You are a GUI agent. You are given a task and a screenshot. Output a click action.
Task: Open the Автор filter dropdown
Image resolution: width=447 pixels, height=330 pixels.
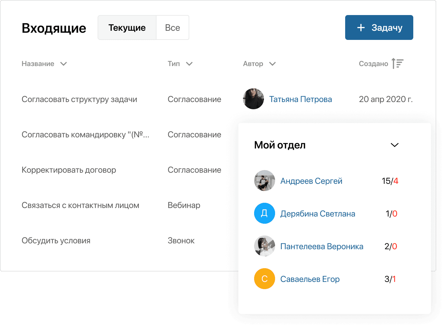273,64
